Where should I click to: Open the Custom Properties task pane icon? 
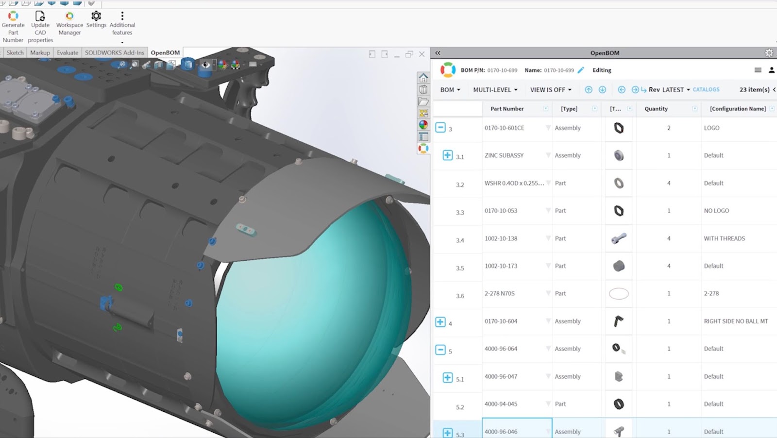click(423, 136)
